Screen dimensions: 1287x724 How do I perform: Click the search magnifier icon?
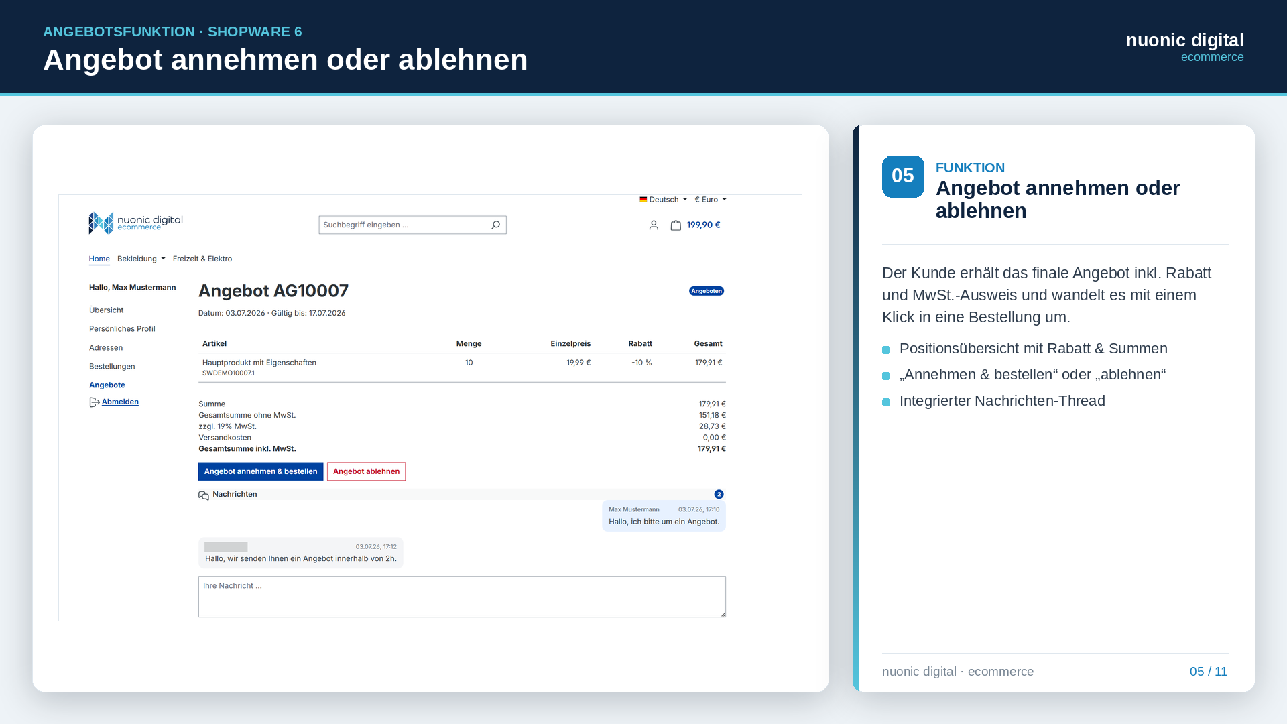point(495,225)
